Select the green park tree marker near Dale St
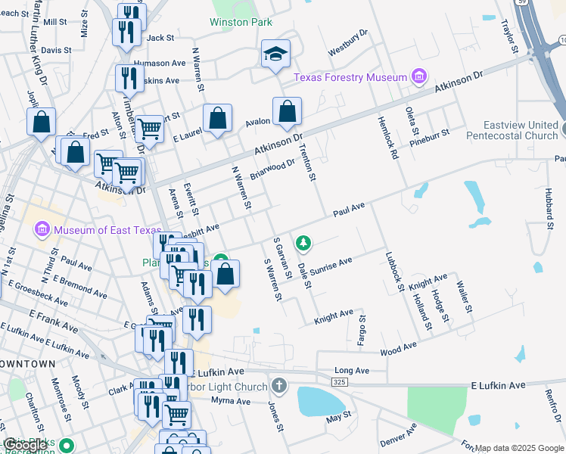 303,242
